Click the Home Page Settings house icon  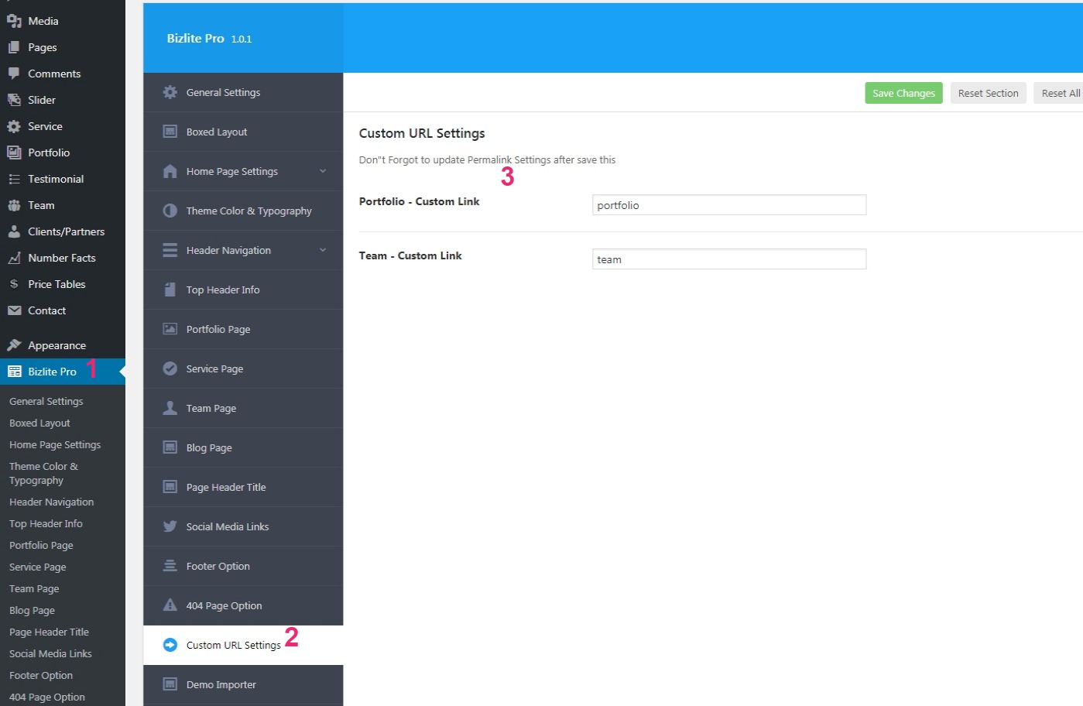170,171
